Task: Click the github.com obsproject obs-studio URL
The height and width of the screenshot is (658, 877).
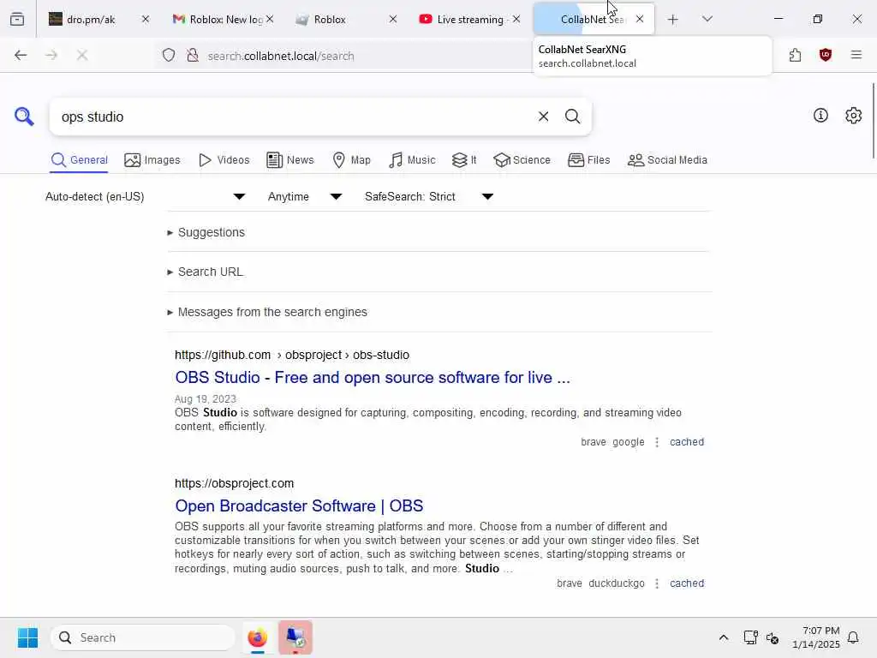Action: coord(292,356)
